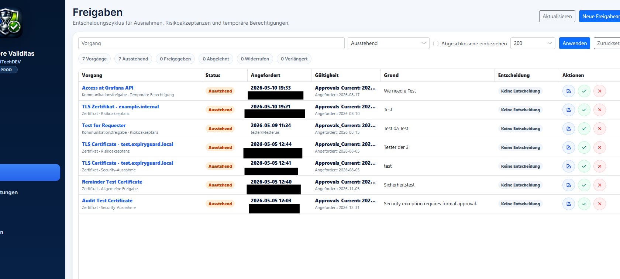This screenshot has width=620, height=279.
Task: Approve the Access at Grafana API request
Action: tap(584, 91)
